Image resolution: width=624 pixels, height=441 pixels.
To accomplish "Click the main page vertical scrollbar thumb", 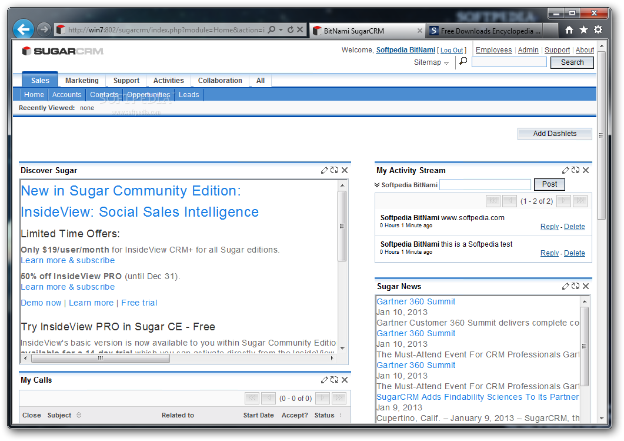I will coord(601,135).
